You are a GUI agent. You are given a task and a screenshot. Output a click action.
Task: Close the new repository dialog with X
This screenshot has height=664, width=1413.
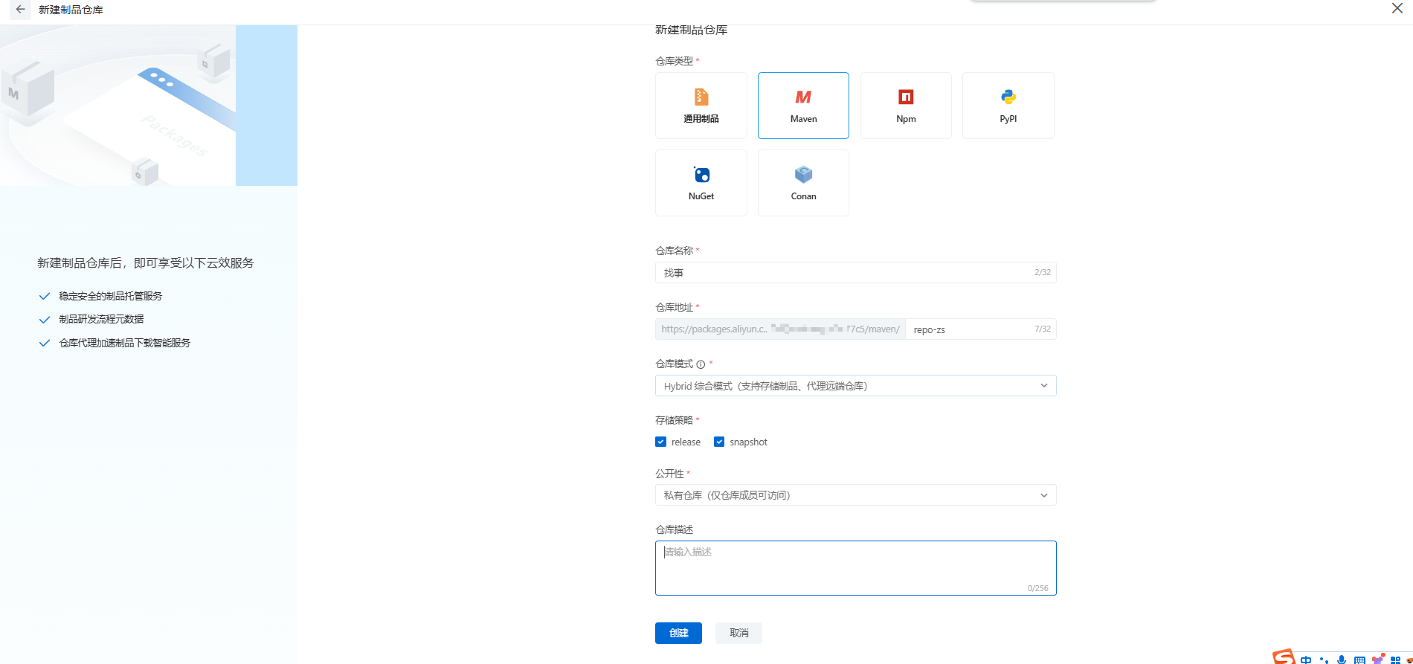click(x=1397, y=8)
